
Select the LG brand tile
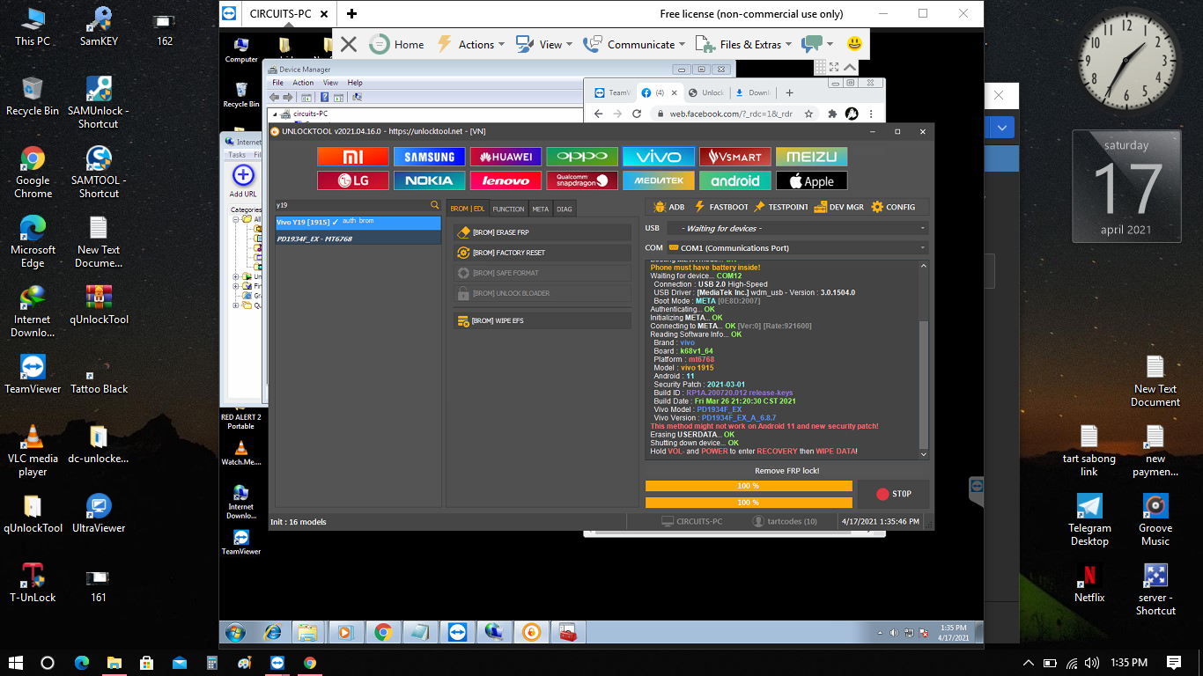click(x=353, y=180)
